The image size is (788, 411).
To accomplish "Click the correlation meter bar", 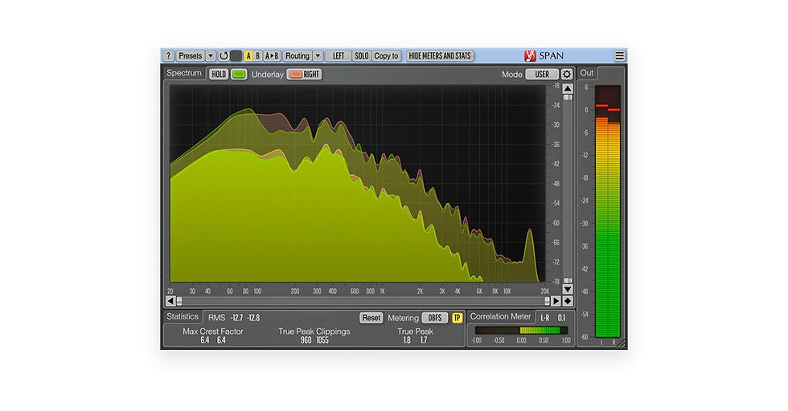I will (x=521, y=330).
